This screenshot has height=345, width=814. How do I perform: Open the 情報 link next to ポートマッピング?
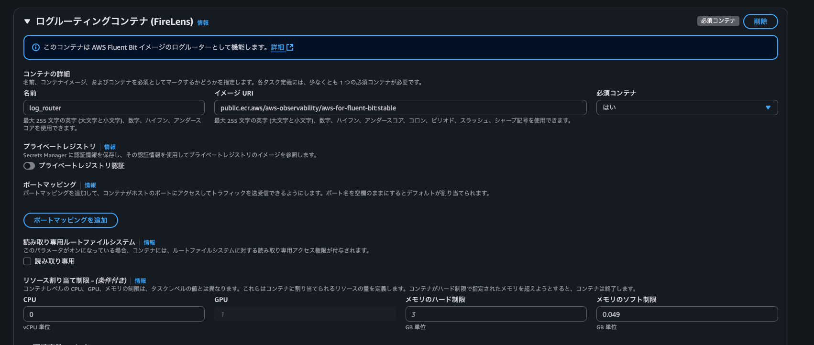90,185
